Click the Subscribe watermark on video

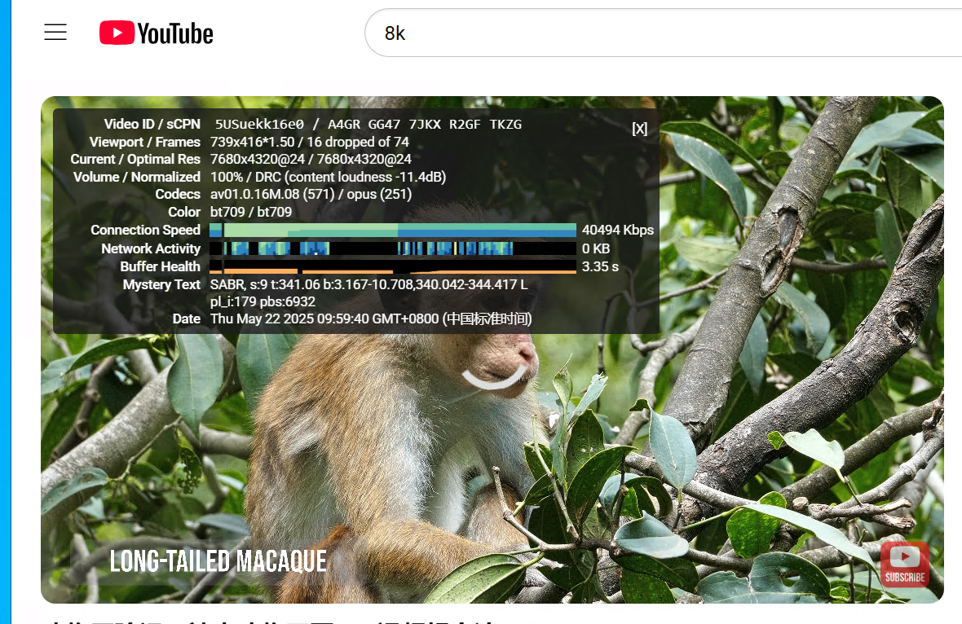click(x=904, y=564)
